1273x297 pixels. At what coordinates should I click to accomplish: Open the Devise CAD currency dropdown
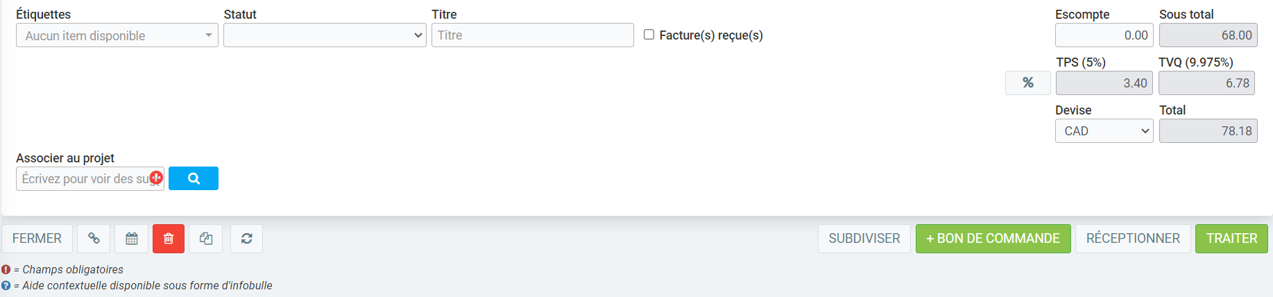point(1104,131)
